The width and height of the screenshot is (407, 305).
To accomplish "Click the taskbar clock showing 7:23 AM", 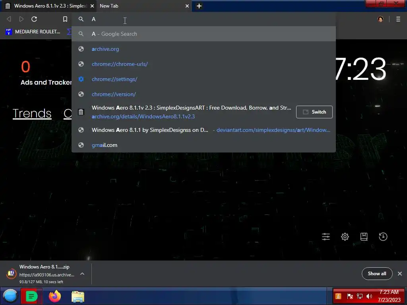I will click(389, 296).
